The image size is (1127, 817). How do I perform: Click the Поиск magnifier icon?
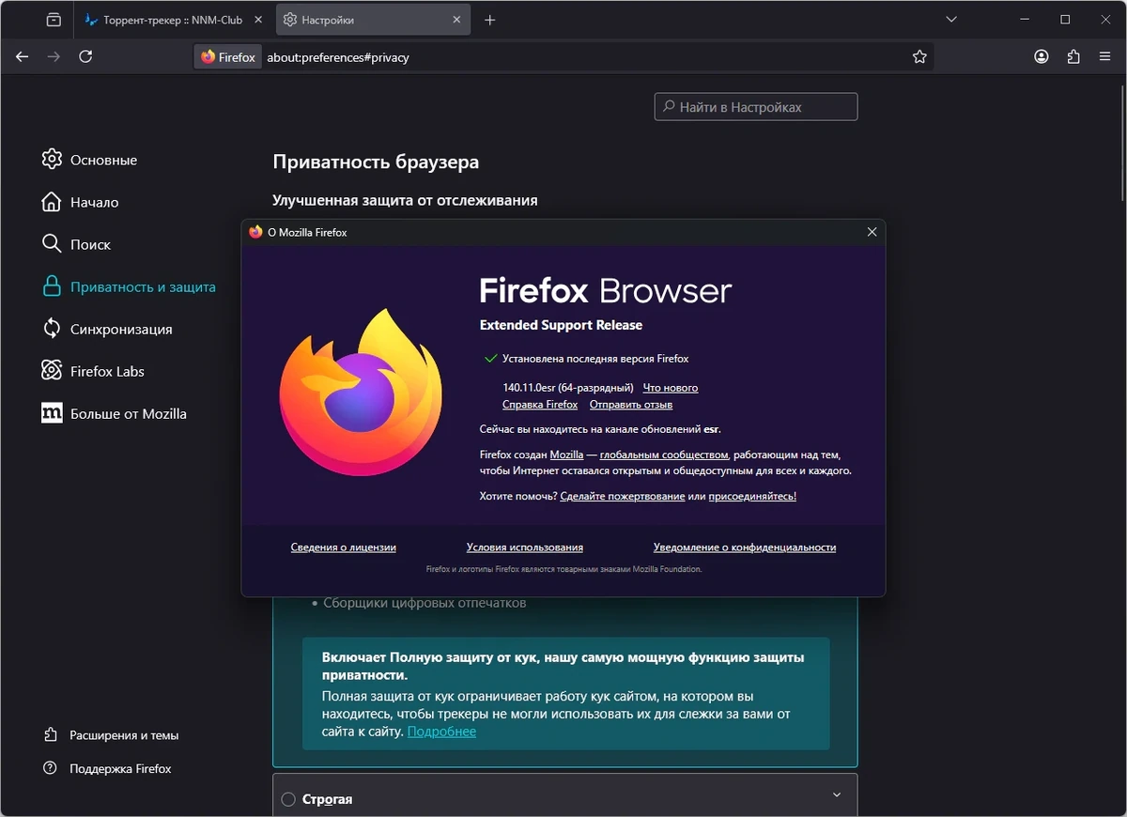point(52,243)
